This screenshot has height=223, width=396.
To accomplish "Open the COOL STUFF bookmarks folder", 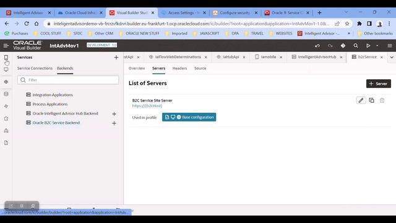I will pyautogui.click(x=47, y=33).
